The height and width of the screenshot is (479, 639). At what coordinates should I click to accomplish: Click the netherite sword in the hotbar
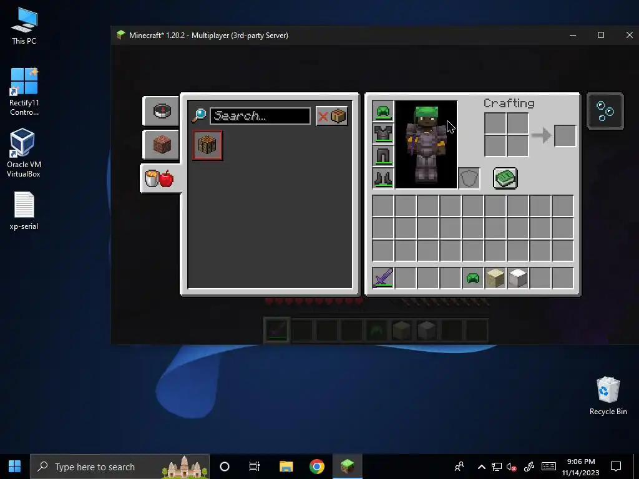(x=383, y=278)
